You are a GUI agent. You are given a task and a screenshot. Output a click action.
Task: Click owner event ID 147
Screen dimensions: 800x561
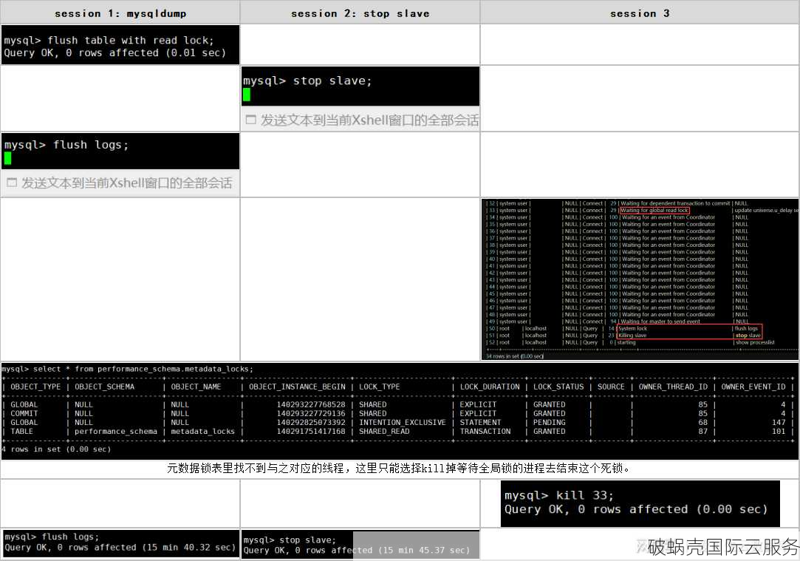coord(779,423)
